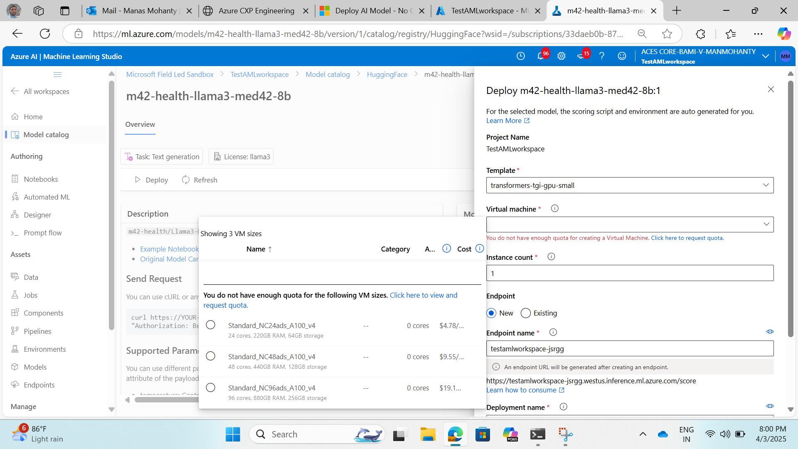The image size is (798, 449).
Task: Select Standard_NC96ads_A100_v4 radio button
Action: click(x=211, y=387)
